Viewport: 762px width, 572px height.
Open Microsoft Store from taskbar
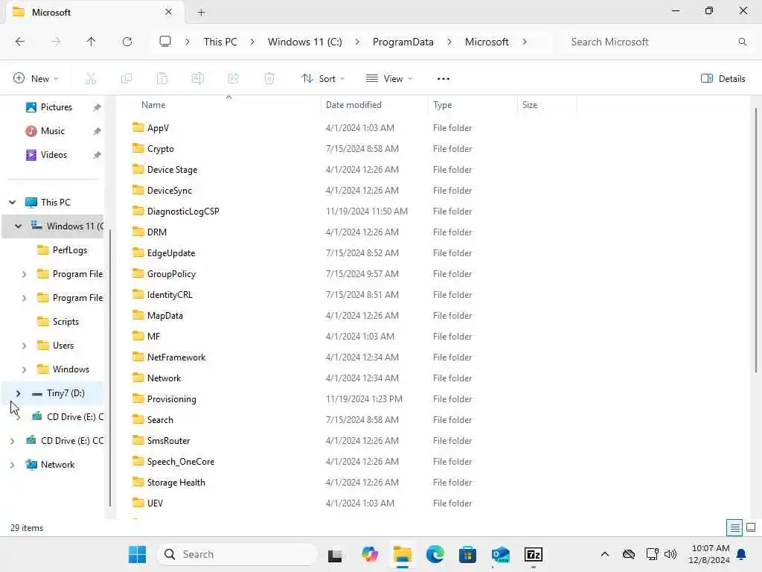click(467, 554)
